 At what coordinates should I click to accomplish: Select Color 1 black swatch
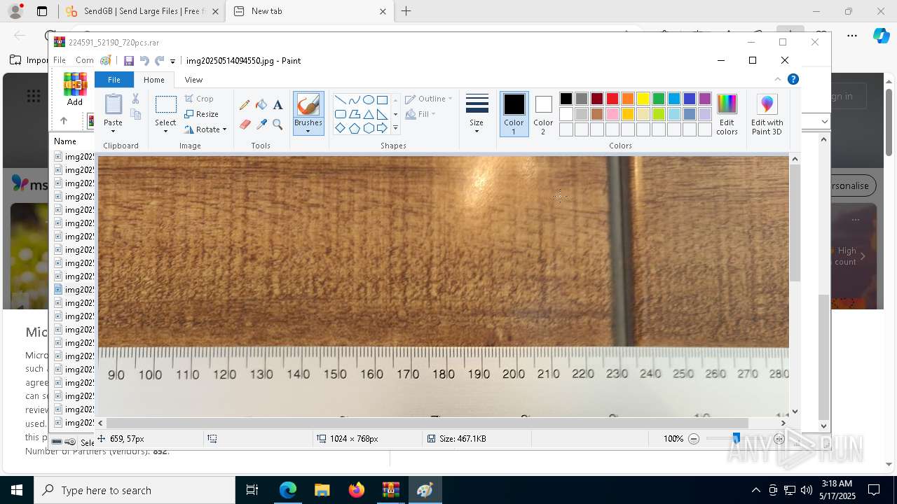[x=514, y=114]
